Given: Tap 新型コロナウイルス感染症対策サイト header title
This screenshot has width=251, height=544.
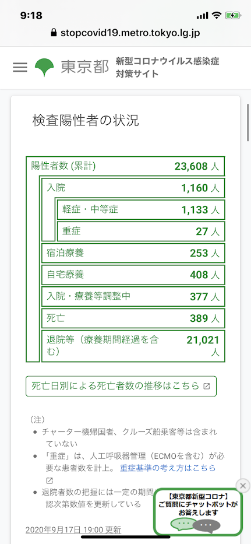Looking at the screenshot, I should (168, 67).
